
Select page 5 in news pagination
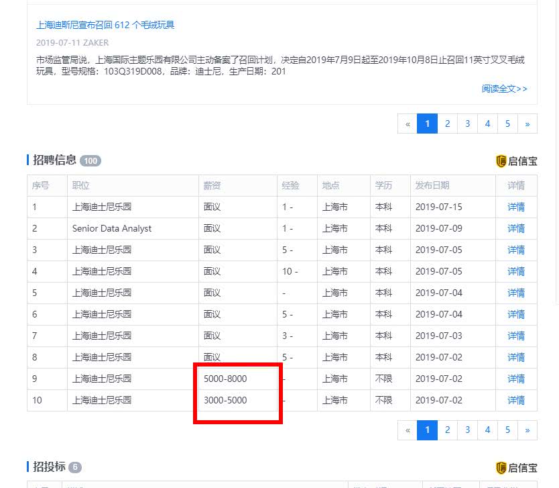pos(507,124)
